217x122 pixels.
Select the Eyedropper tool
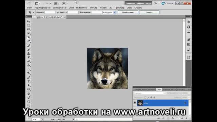[x=28, y=41]
